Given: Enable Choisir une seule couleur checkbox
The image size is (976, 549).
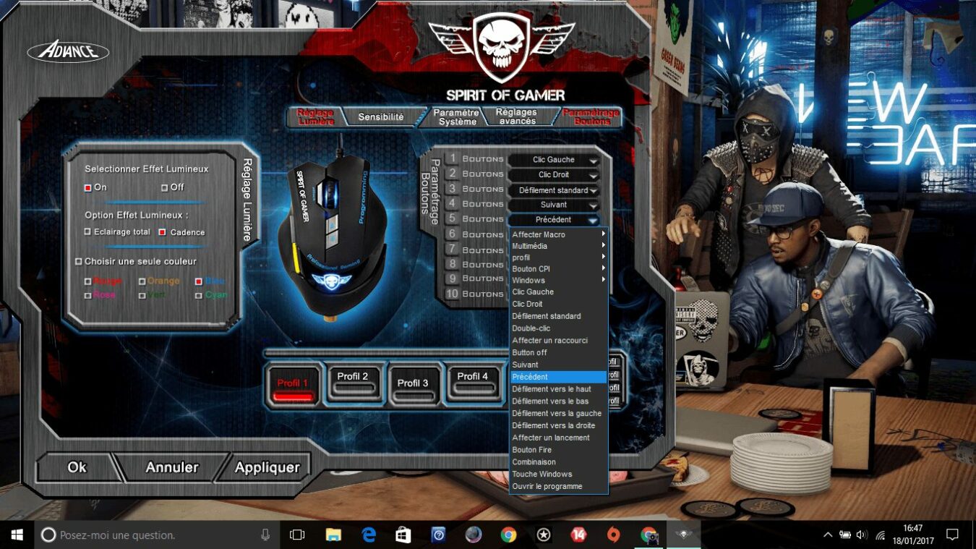Looking at the screenshot, I should coord(79,261).
